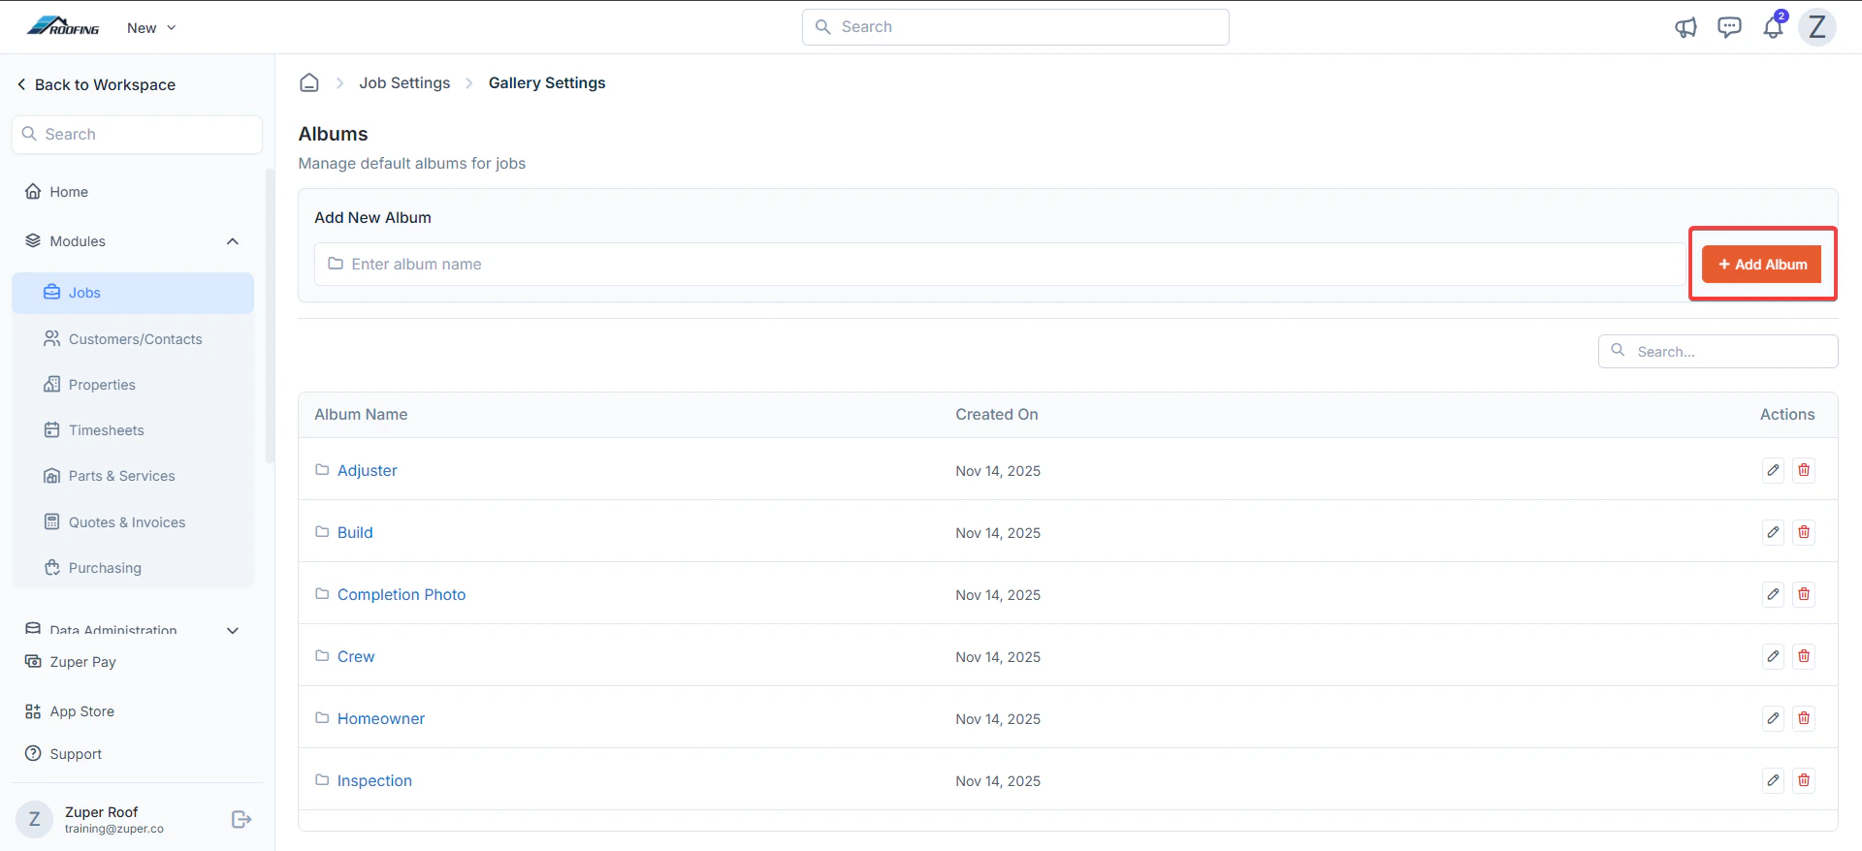
Task: Open Parts & Services module
Action: pyautogui.click(x=133, y=476)
